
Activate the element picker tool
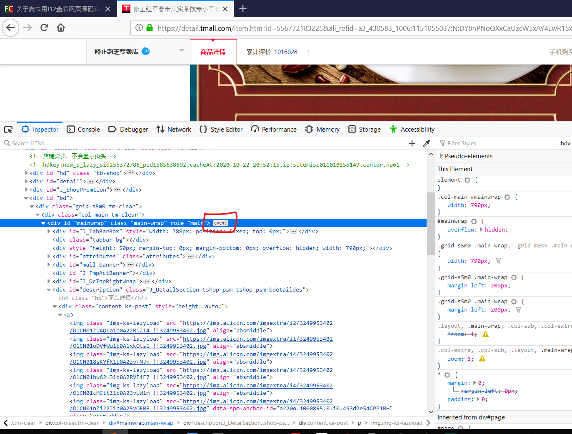click(8, 130)
